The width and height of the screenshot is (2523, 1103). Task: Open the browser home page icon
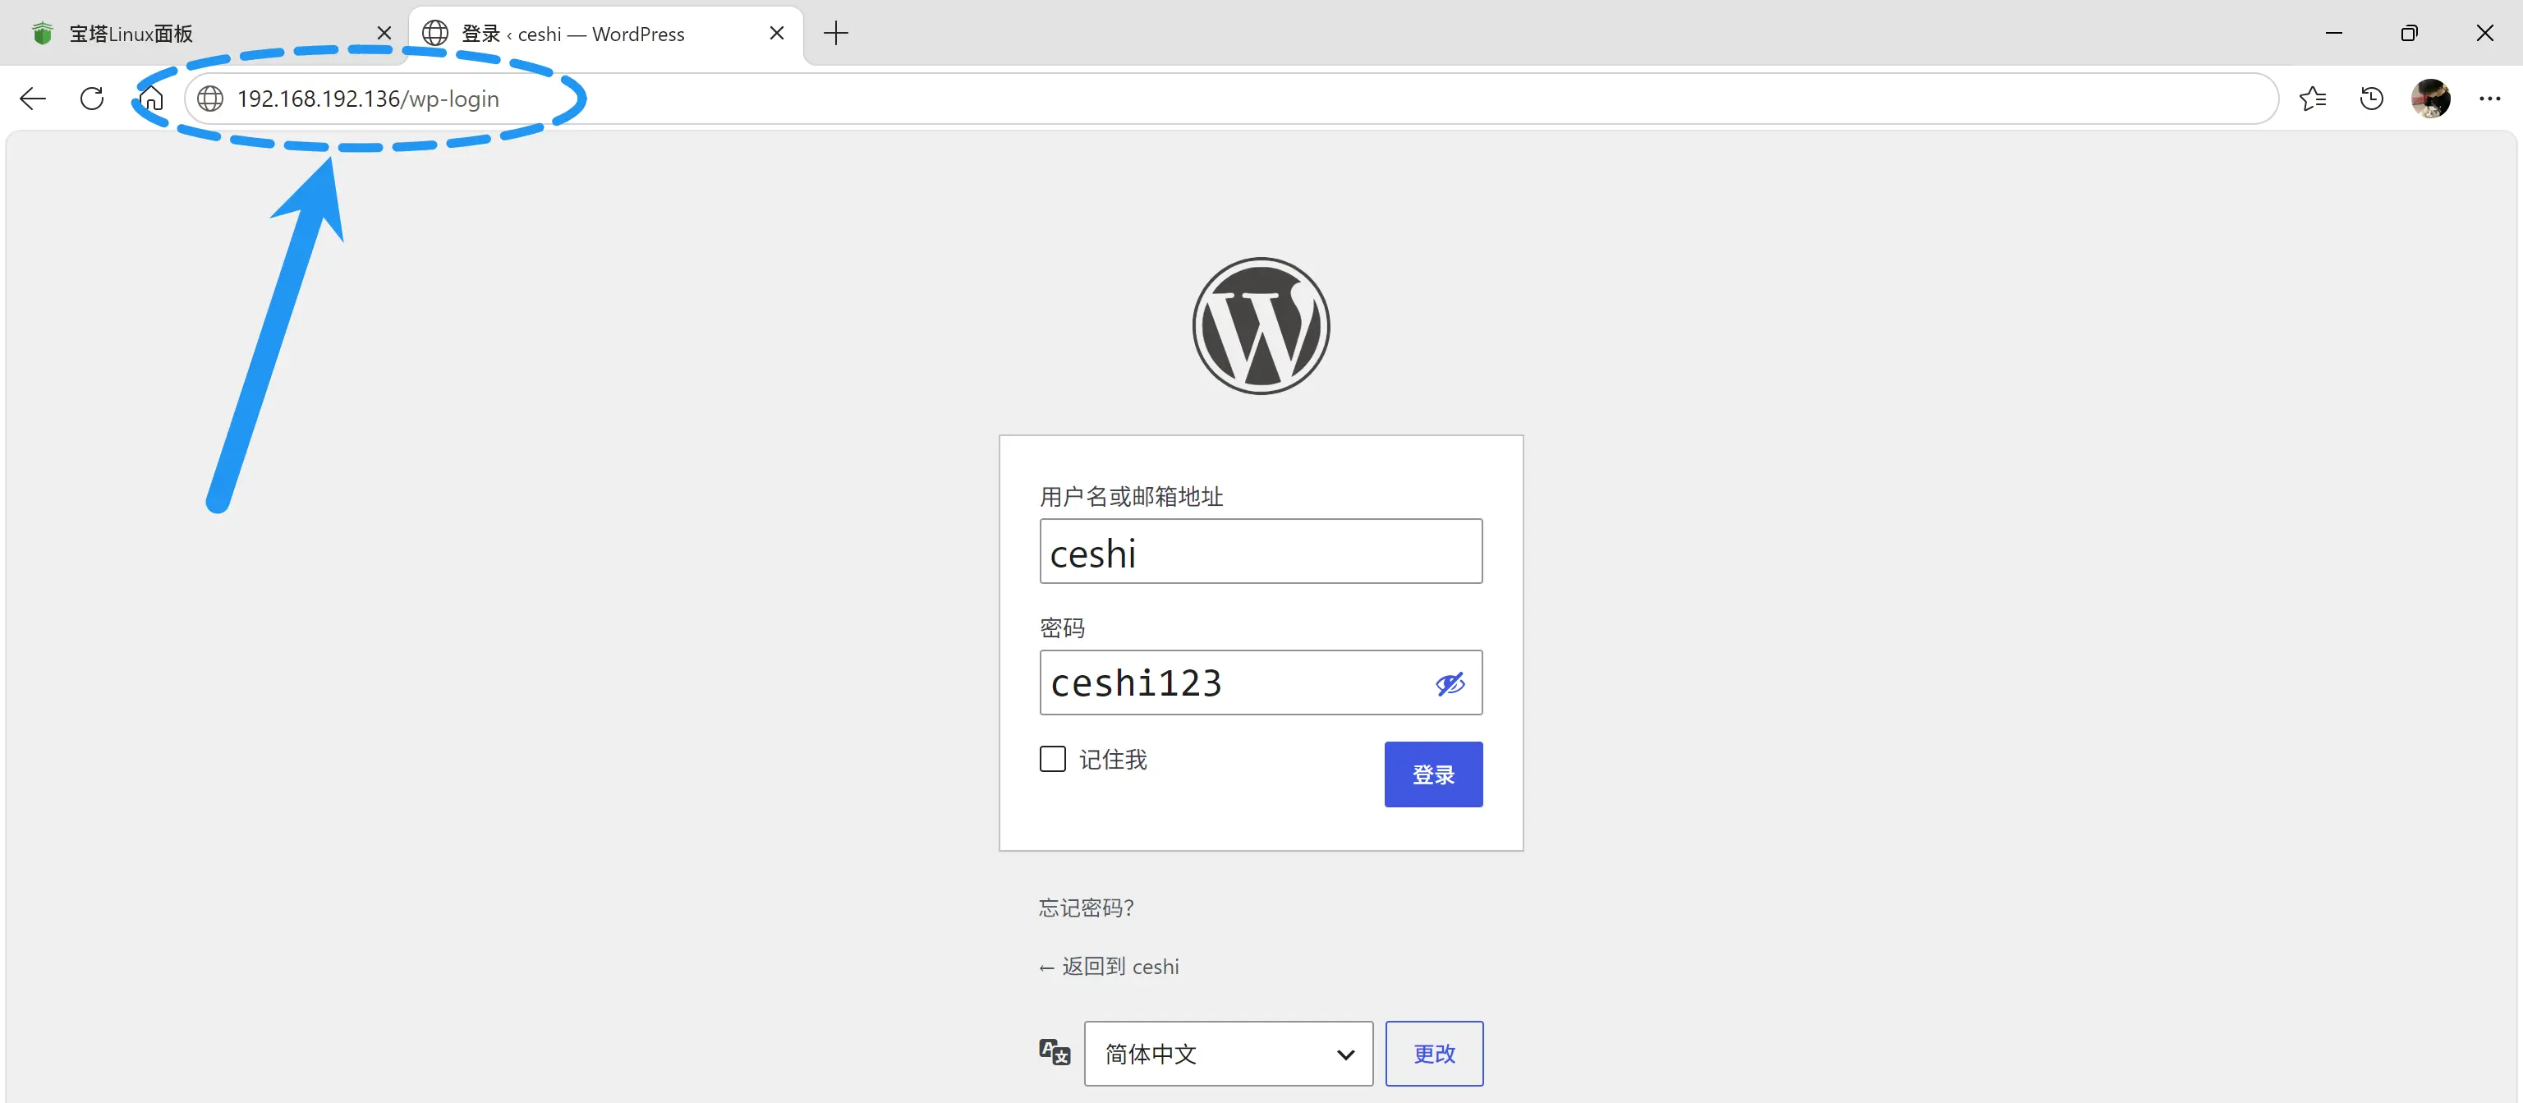(x=152, y=99)
